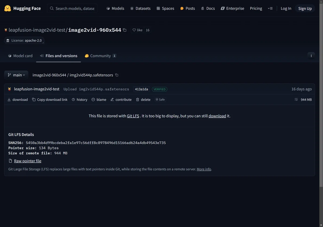Viewport: 323px width, 227px height.
Task: Click the 16 days ago timestamp
Action: 301,89
